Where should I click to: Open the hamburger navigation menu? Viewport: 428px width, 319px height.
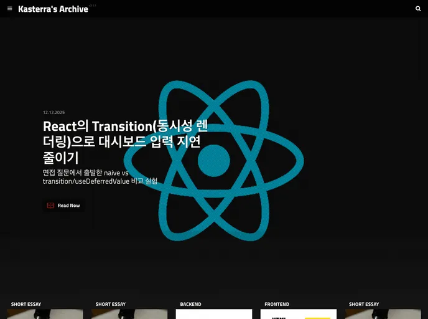click(9, 9)
